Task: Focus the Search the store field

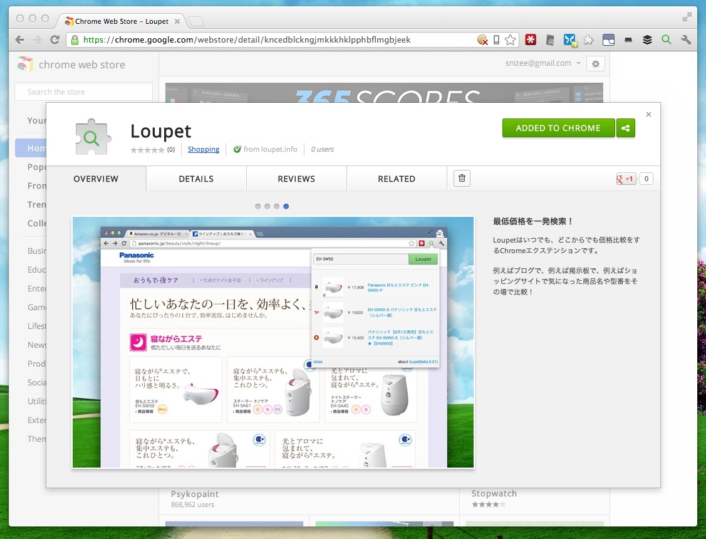Action: coord(84,92)
